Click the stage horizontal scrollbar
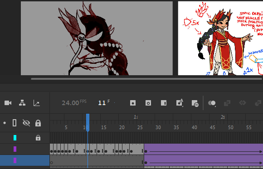263x169 pixels. tap(146, 79)
